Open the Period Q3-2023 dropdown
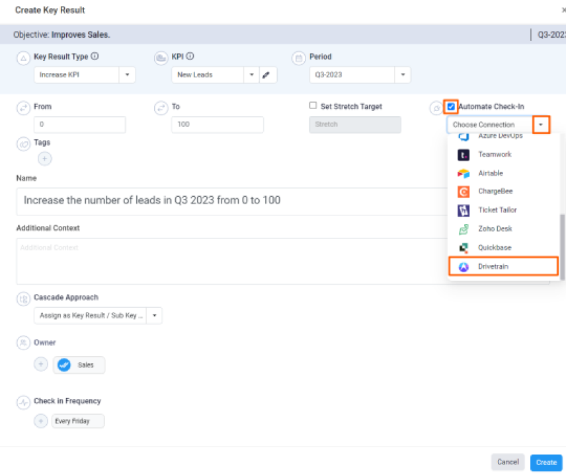The image size is (566, 475). coord(403,75)
